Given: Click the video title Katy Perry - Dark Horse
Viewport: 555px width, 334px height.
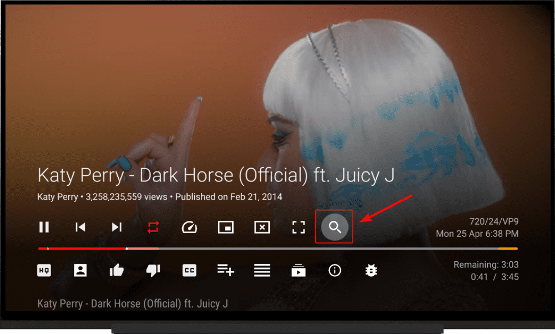Looking at the screenshot, I should pyautogui.click(x=216, y=175).
